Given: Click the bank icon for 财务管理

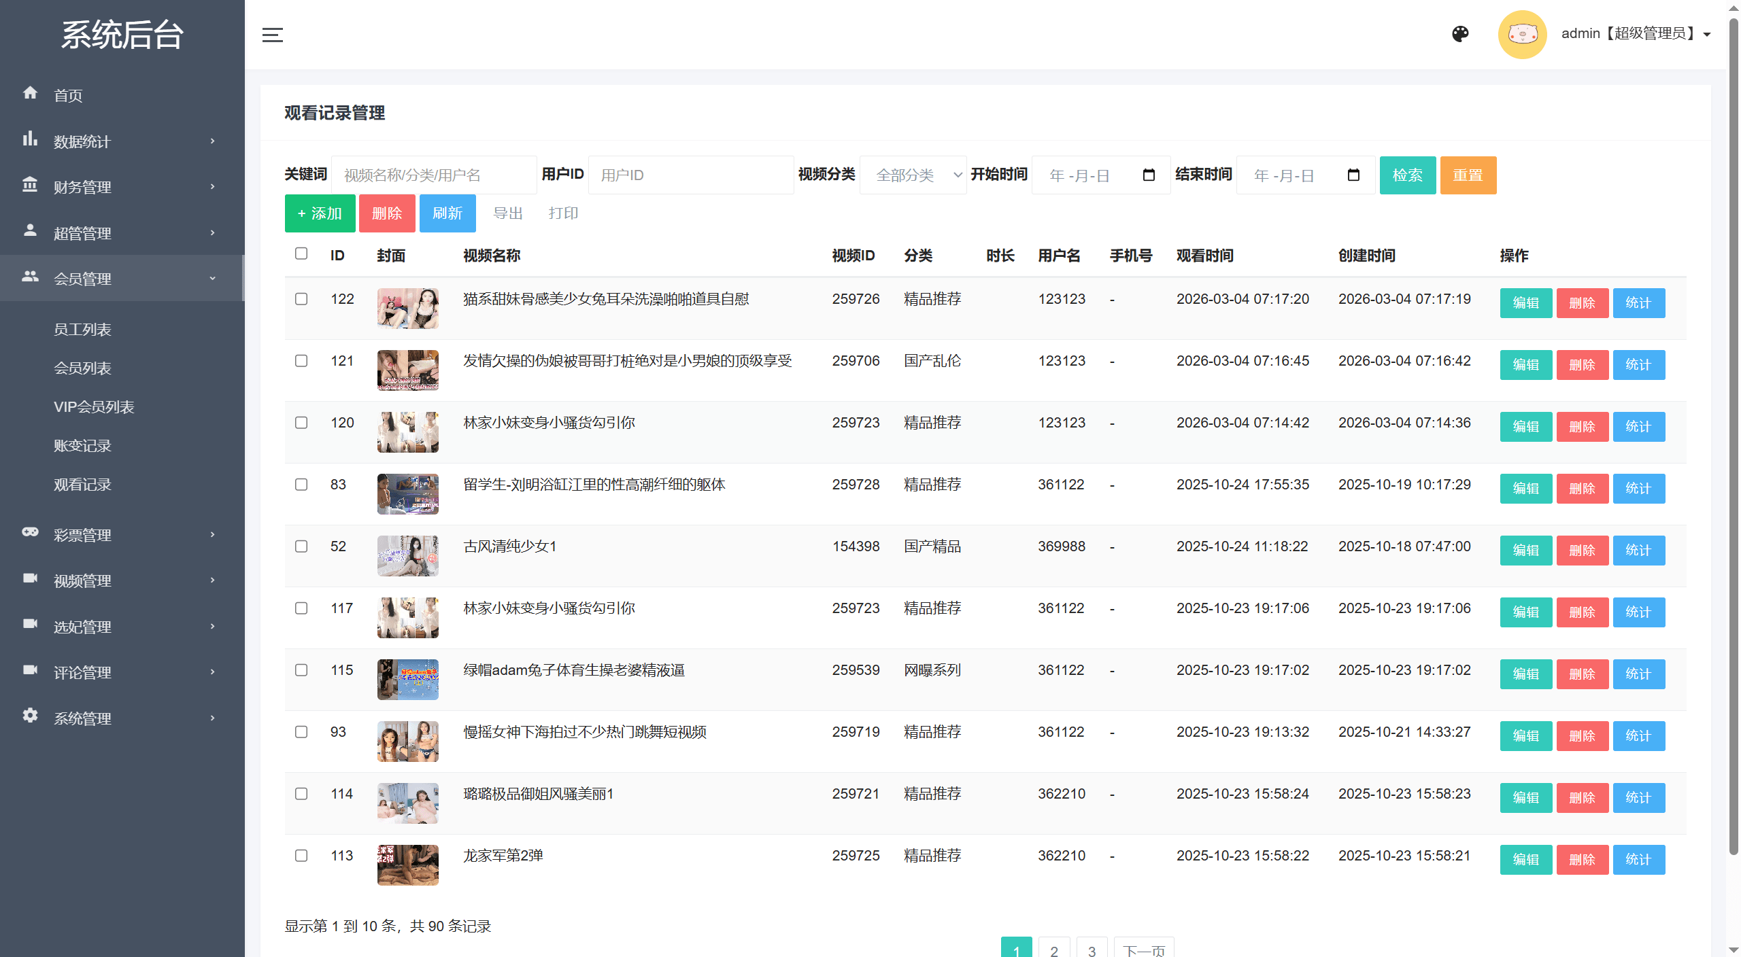Looking at the screenshot, I should point(30,185).
